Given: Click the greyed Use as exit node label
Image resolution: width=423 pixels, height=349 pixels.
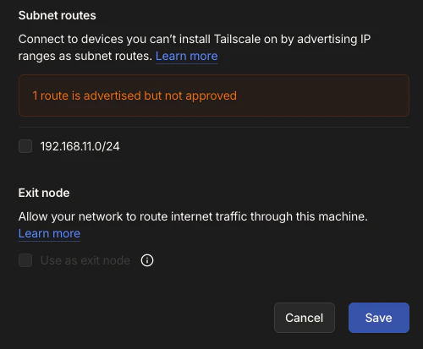Looking at the screenshot, I should click(85, 260).
